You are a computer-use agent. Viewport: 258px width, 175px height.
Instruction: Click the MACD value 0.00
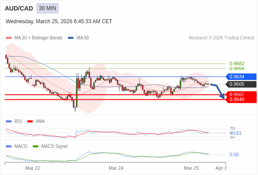(x=234, y=154)
